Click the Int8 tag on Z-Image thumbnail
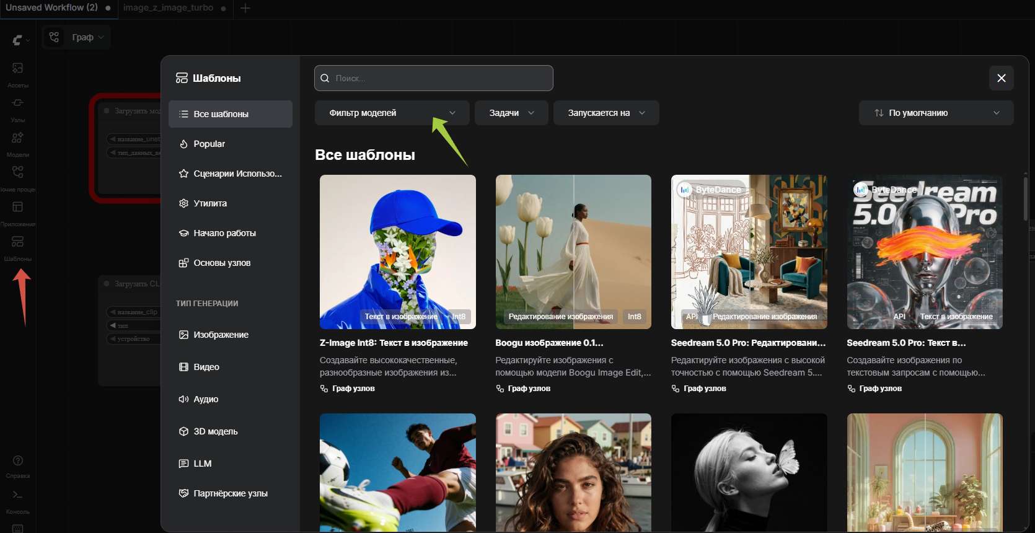1035x533 pixels. pos(459,317)
